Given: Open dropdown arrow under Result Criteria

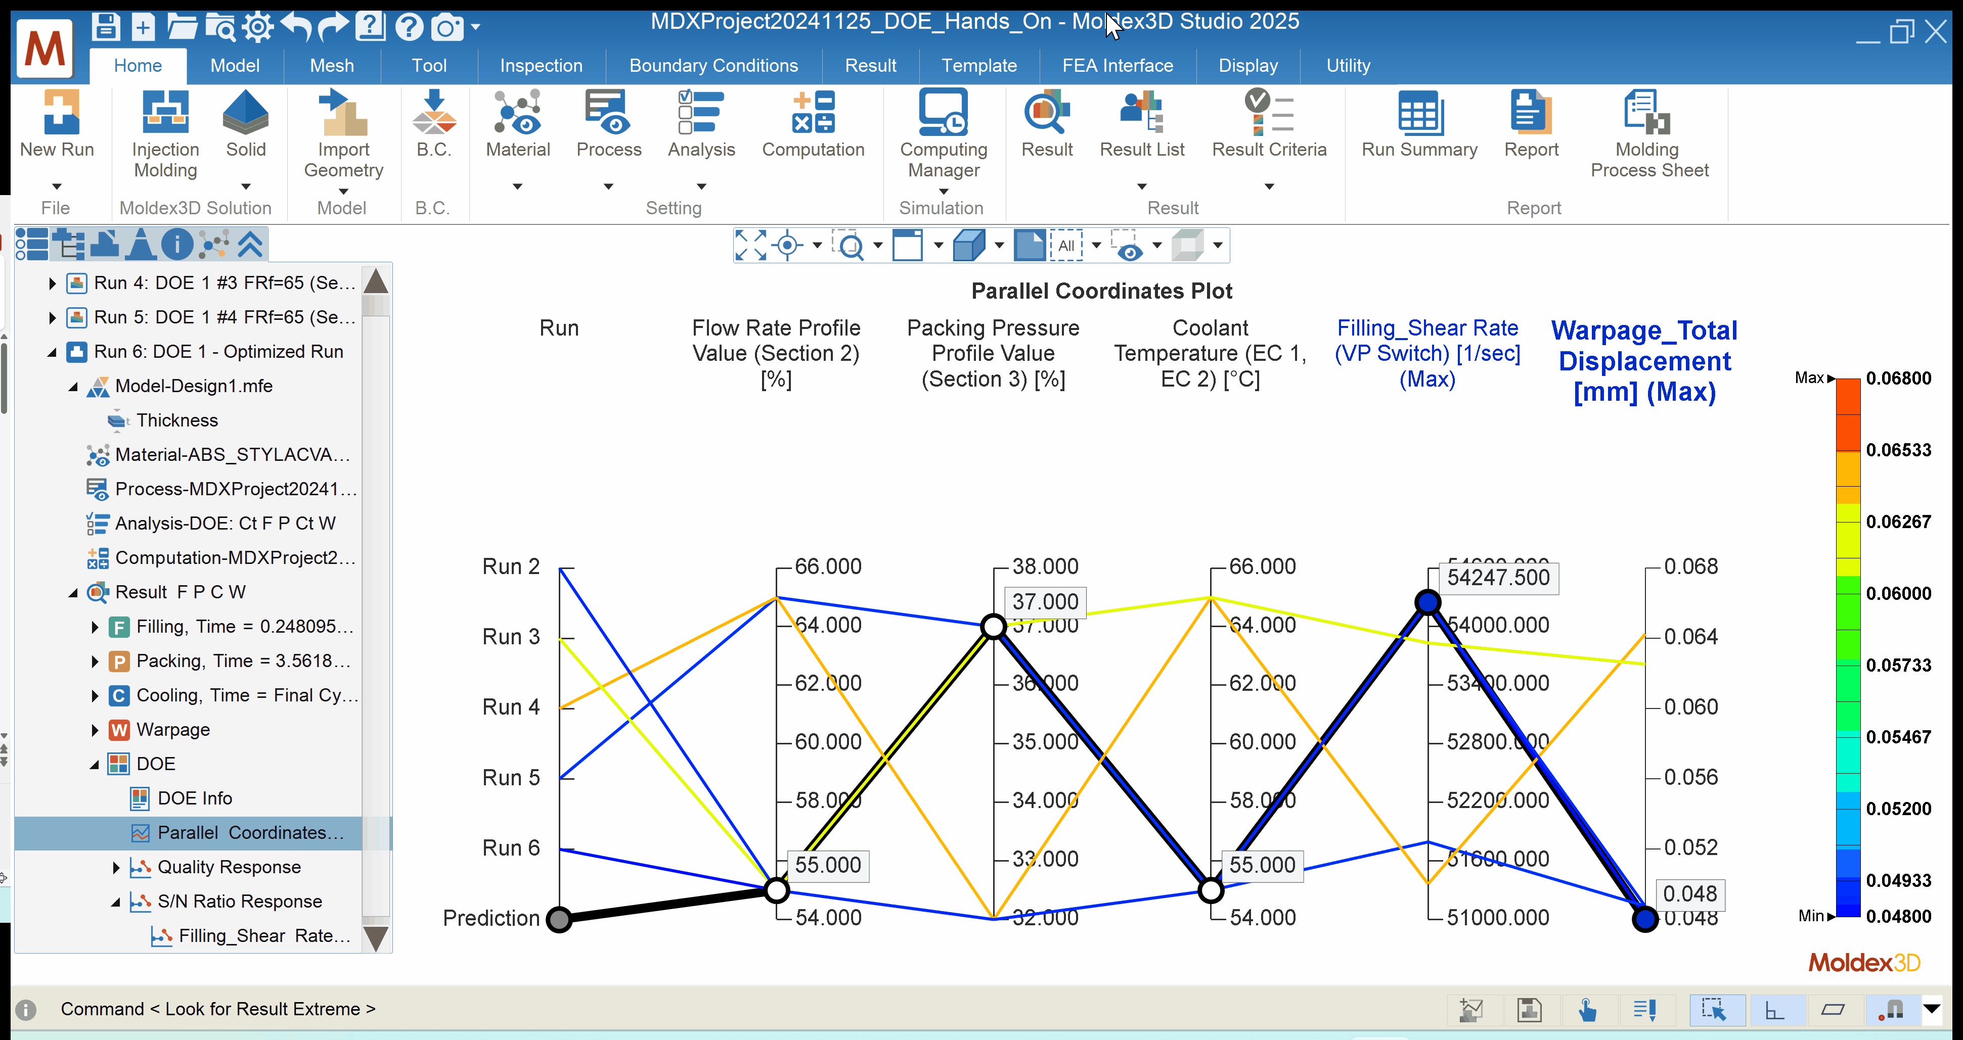Looking at the screenshot, I should [1269, 186].
